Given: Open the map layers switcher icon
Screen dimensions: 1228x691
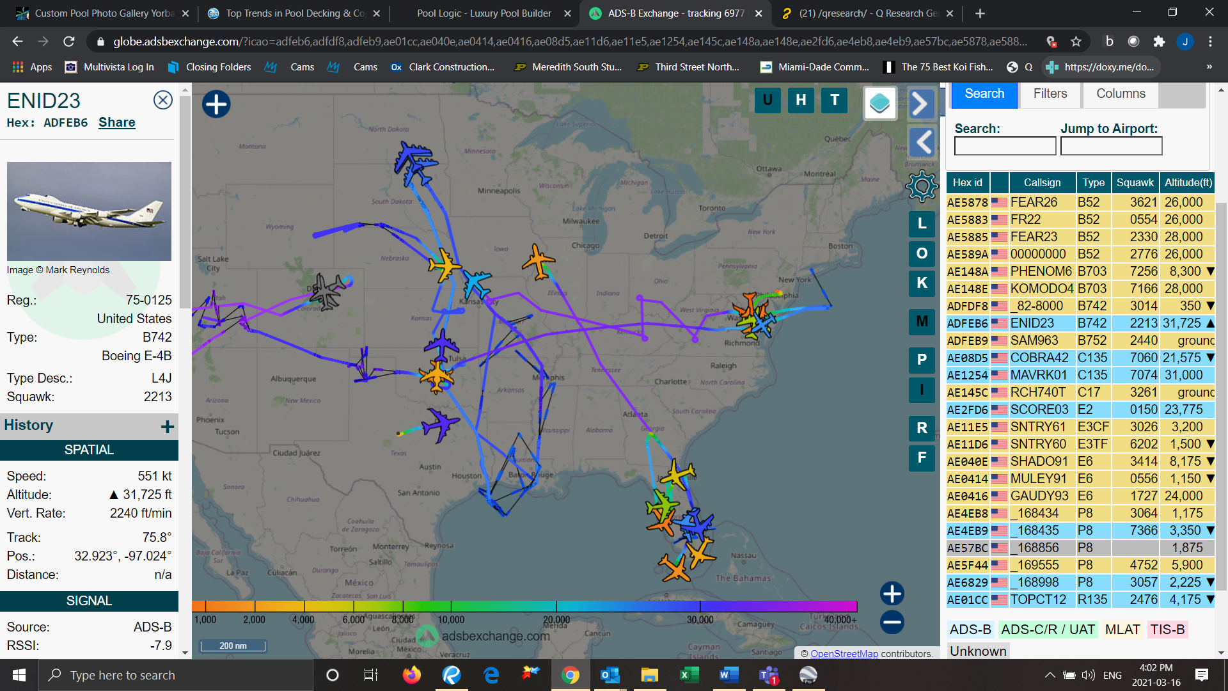Looking at the screenshot, I should click(880, 103).
